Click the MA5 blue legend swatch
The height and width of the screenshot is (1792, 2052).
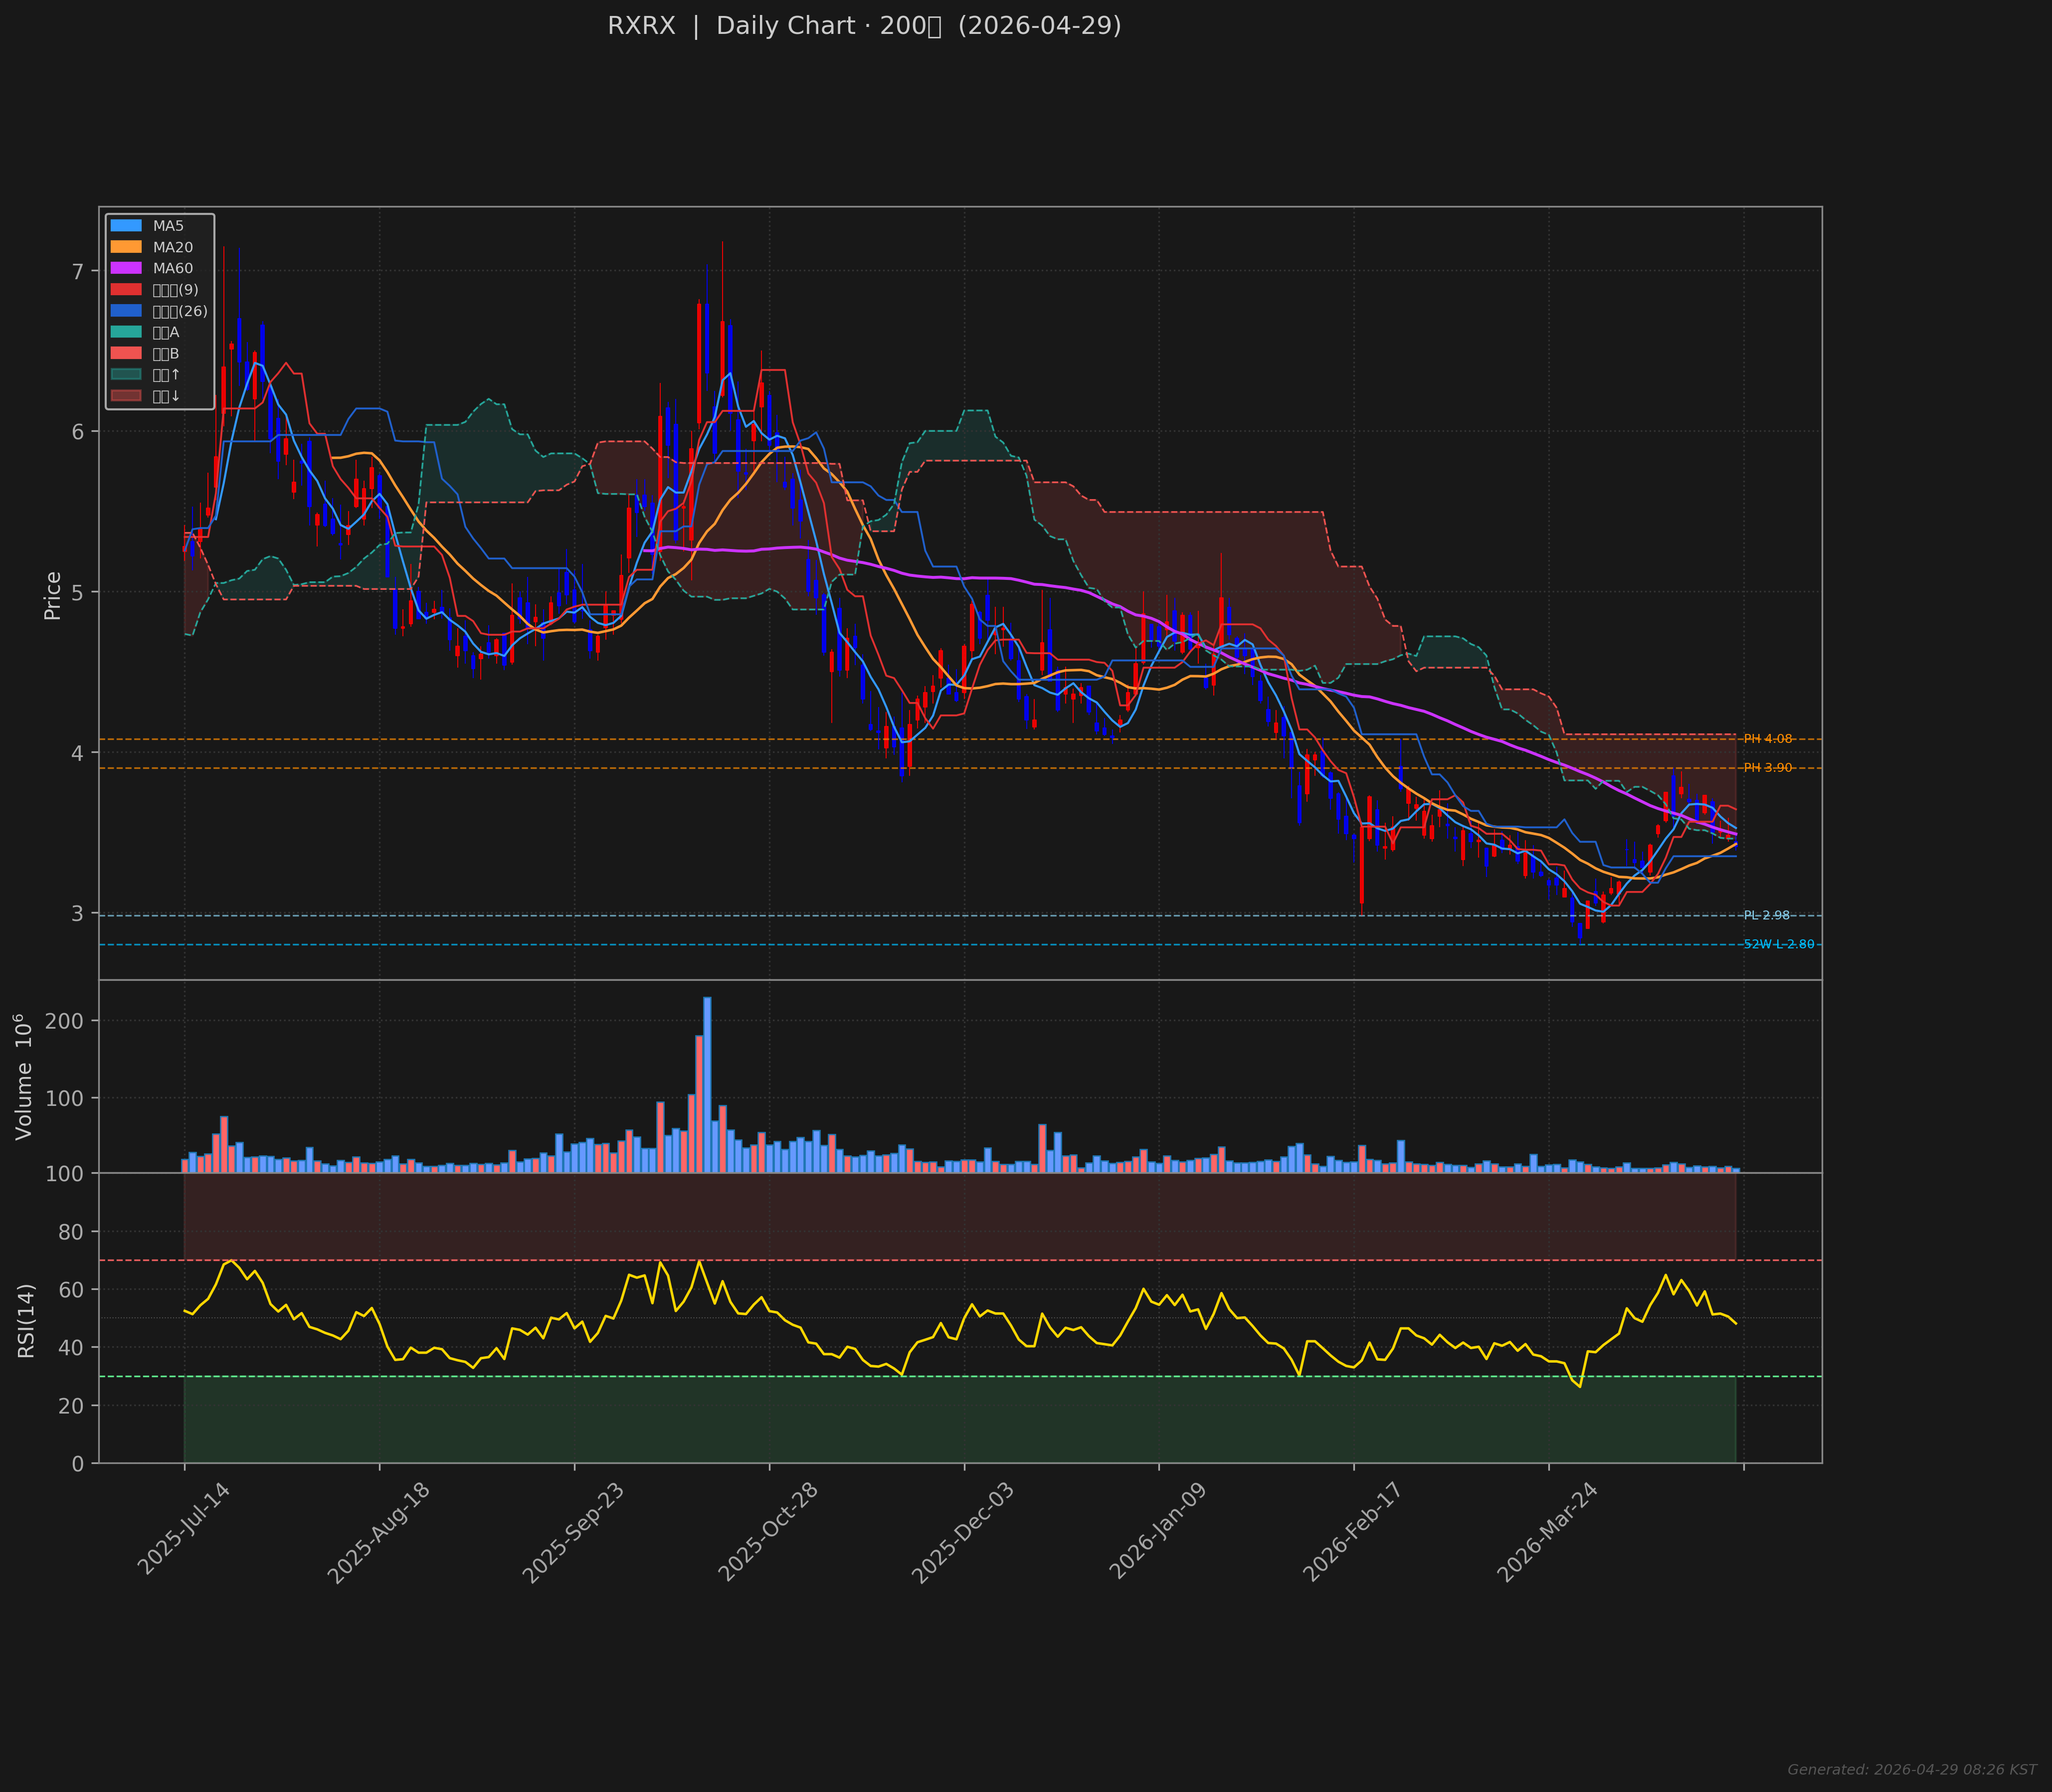126,226
